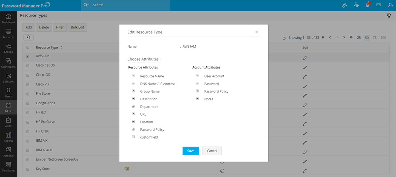Edit the Cisco Cat OS row pencil

(305, 67)
